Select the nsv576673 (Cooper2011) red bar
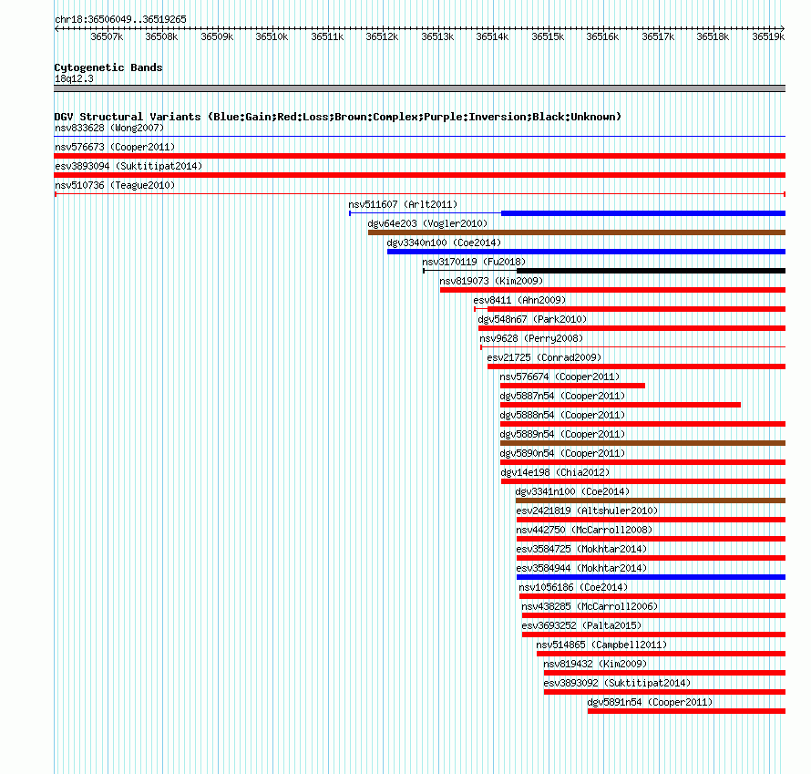Image resolution: width=811 pixels, height=774 pixels. tap(419, 156)
